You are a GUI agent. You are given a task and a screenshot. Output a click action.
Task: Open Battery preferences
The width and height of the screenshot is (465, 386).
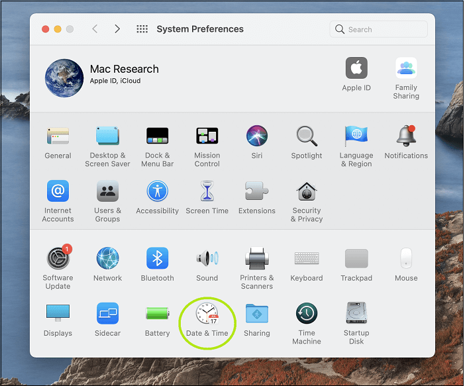157,314
